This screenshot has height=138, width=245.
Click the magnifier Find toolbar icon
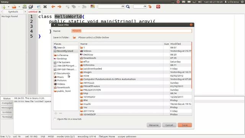point(128,7)
